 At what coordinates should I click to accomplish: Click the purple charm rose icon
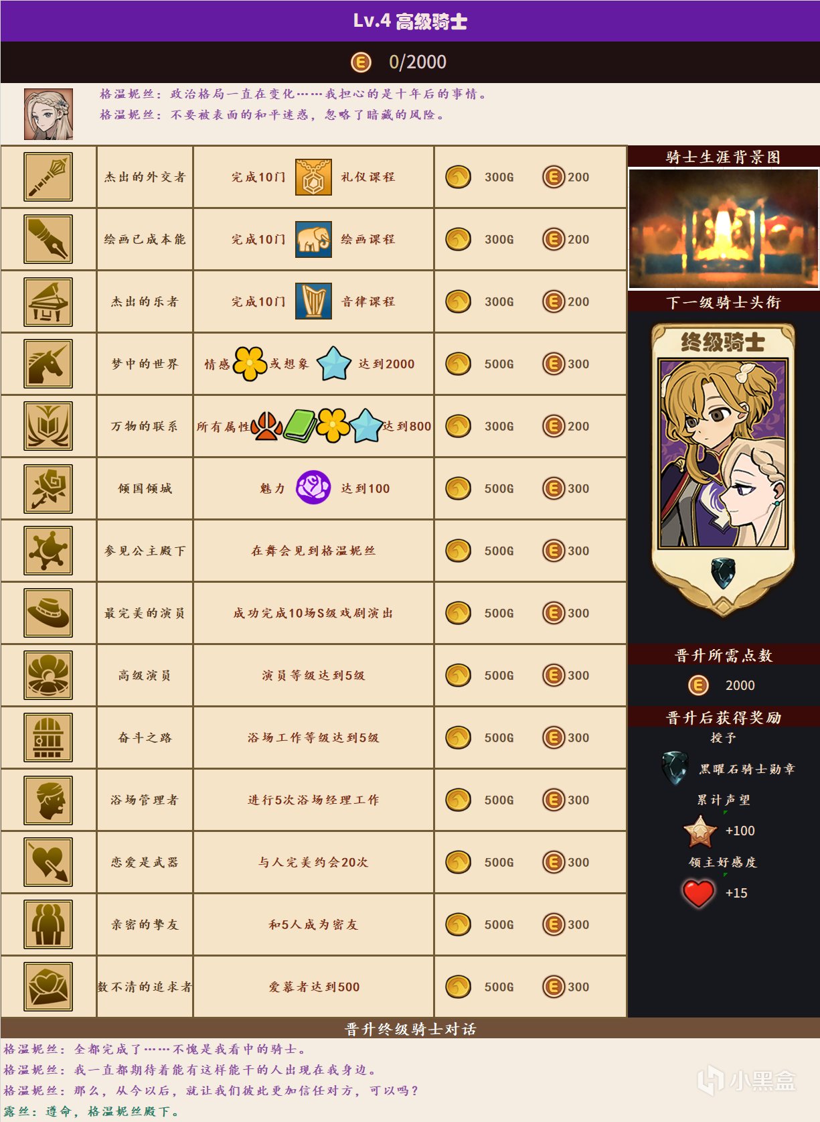pos(313,488)
